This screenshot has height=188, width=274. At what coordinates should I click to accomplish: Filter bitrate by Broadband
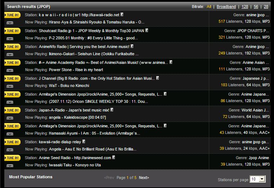[226, 6]
